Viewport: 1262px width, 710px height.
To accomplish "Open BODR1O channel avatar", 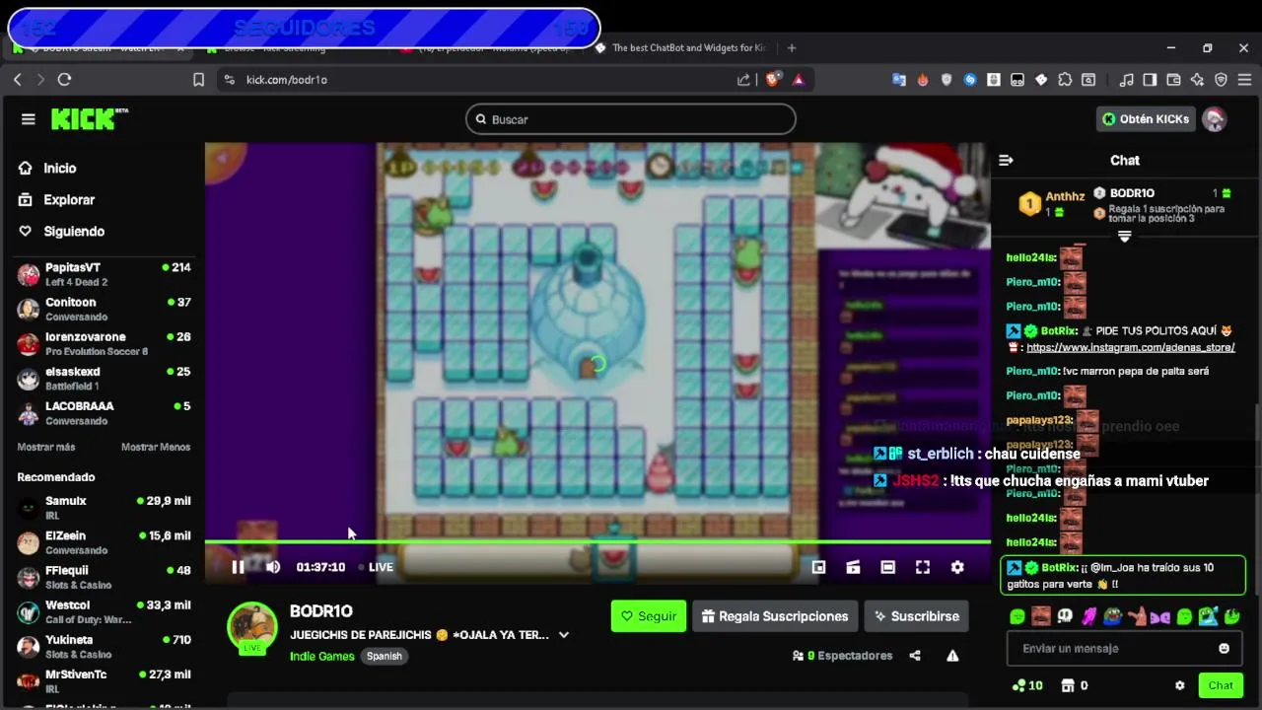I will [x=252, y=628].
